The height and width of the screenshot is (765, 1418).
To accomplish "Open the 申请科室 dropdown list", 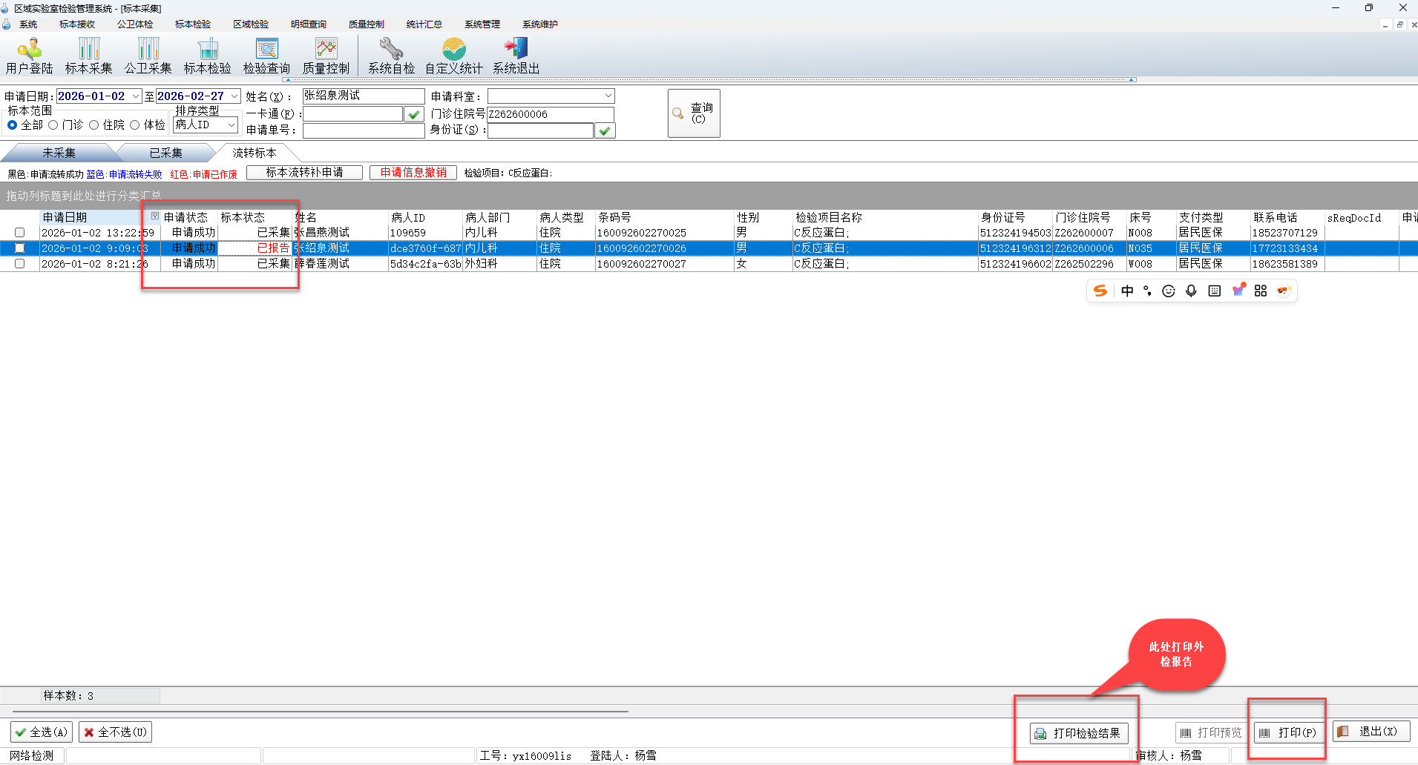I will (x=608, y=96).
